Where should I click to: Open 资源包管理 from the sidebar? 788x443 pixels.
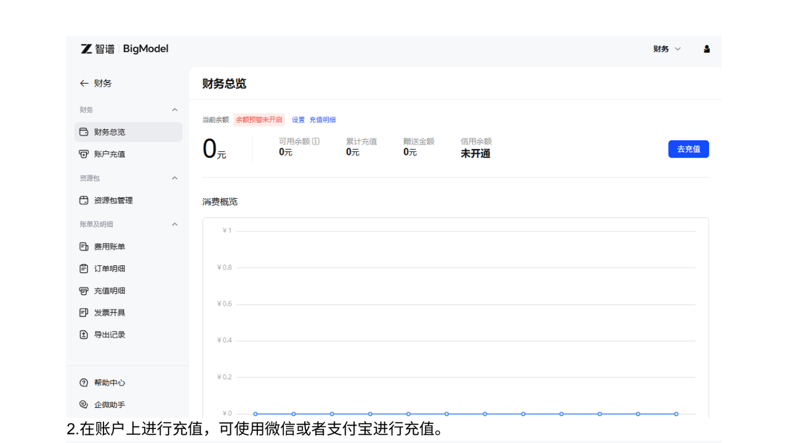coord(84,200)
